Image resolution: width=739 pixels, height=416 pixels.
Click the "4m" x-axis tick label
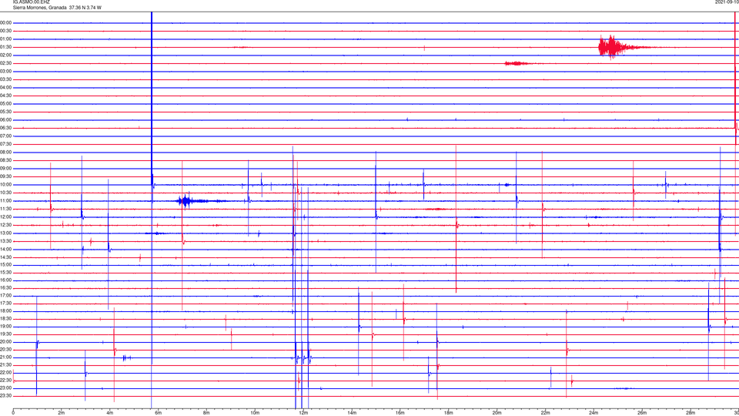[x=110, y=413]
